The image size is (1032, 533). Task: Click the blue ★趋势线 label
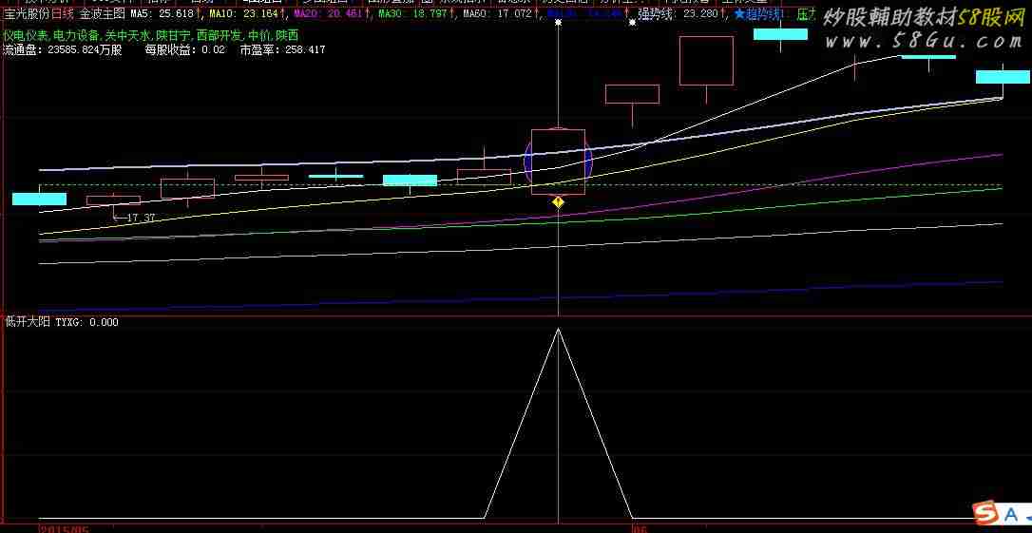[x=760, y=13]
